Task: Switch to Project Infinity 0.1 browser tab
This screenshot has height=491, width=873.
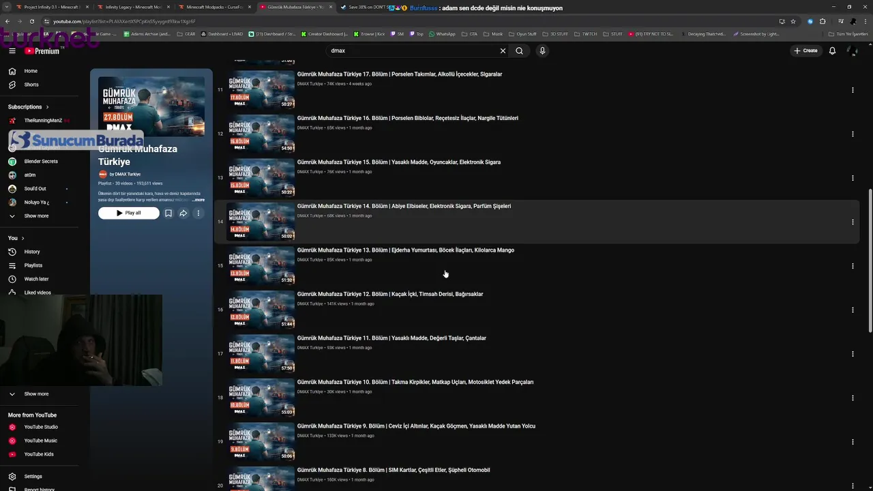Action: [x=50, y=8]
